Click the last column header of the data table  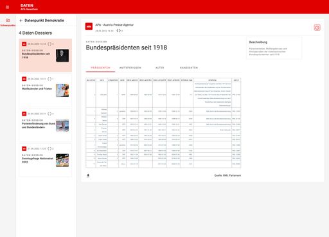click(236, 80)
